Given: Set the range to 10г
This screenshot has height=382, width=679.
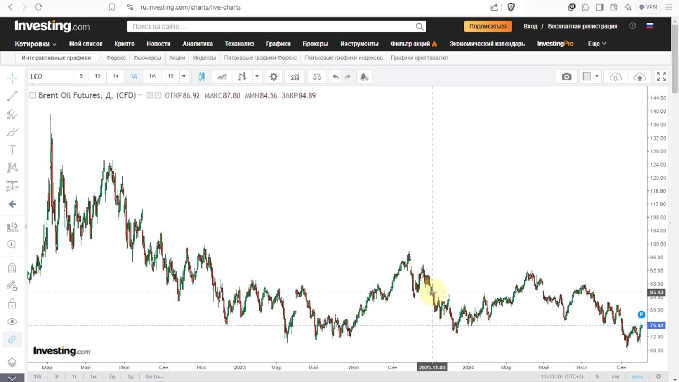Looking at the screenshot, I should [x=38, y=376].
